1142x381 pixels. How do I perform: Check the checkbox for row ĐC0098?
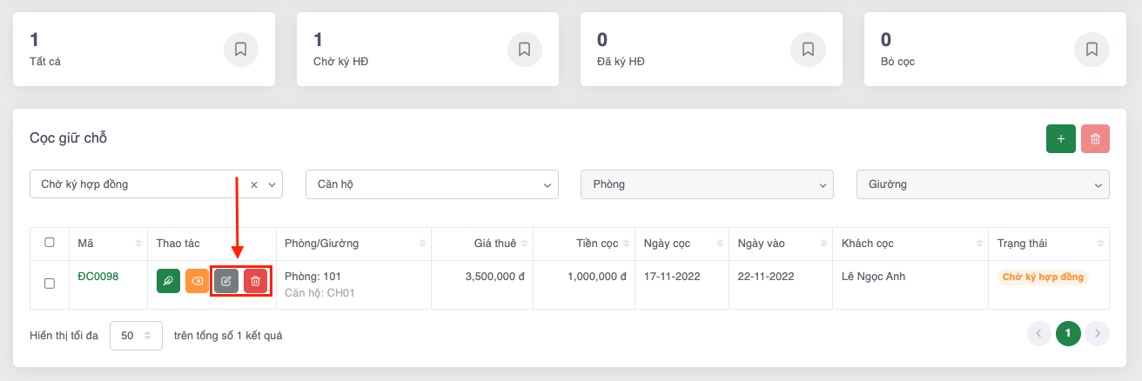click(50, 284)
